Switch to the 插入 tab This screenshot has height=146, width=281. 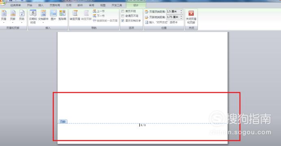click(41, 5)
